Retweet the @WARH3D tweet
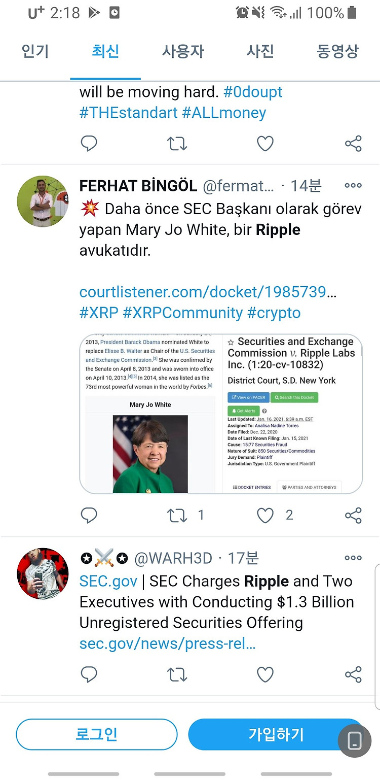The width and height of the screenshot is (380, 782). [x=177, y=674]
